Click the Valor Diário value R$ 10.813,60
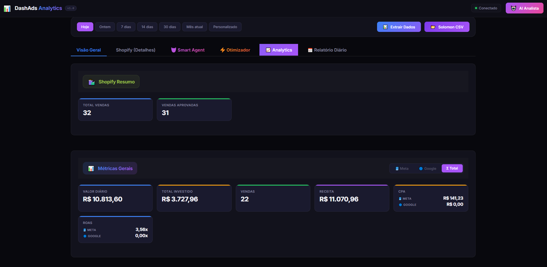 (x=103, y=199)
